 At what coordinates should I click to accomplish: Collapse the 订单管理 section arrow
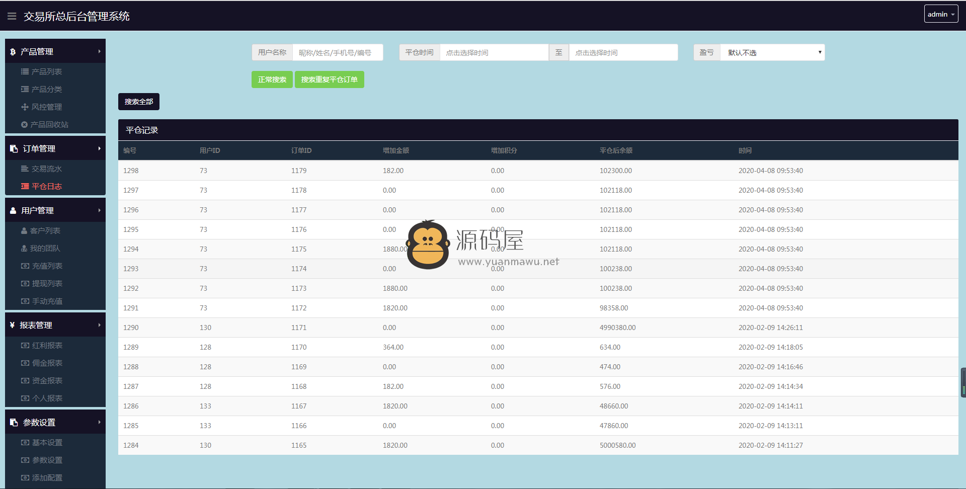coord(99,148)
